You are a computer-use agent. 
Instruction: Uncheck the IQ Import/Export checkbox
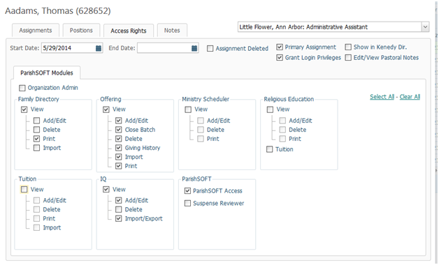click(x=119, y=218)
